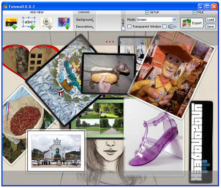The image size is (221, 188).
Task: Open the Decorations menu in CANVAS
Action: [85, 27]
